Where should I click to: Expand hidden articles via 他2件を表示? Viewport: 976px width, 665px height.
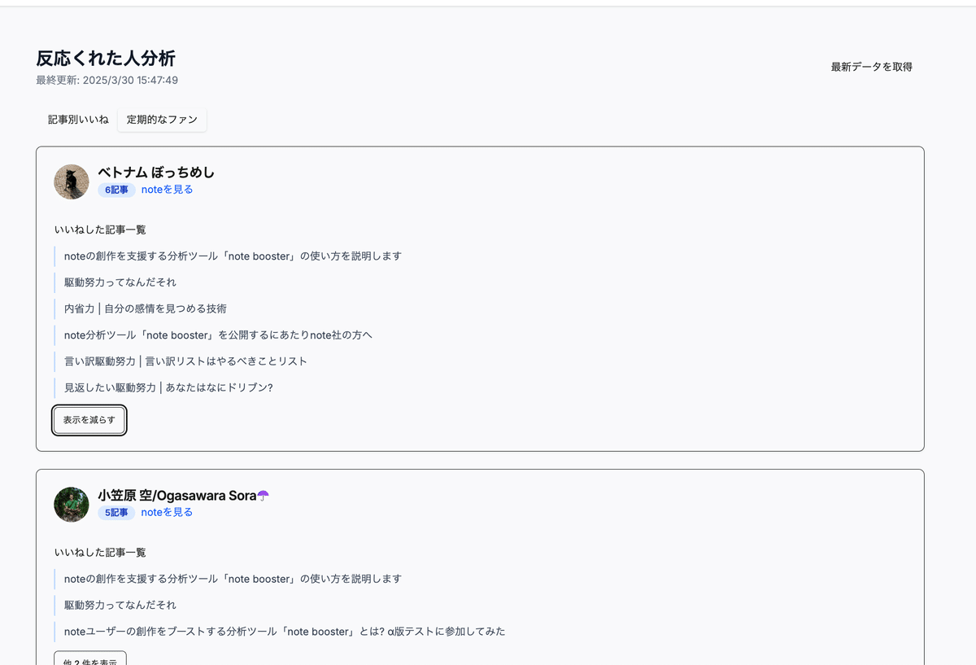[x=89, y=659]
